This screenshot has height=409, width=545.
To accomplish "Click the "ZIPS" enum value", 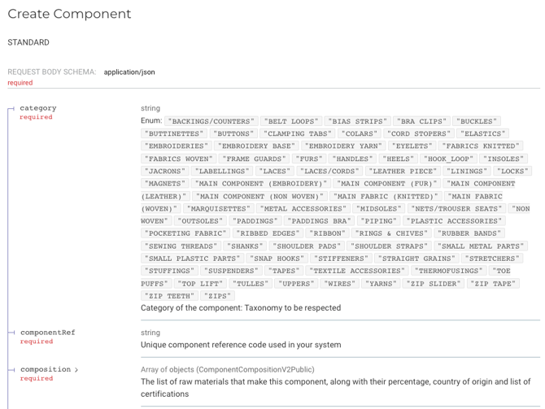I will (x=217, y=296).
